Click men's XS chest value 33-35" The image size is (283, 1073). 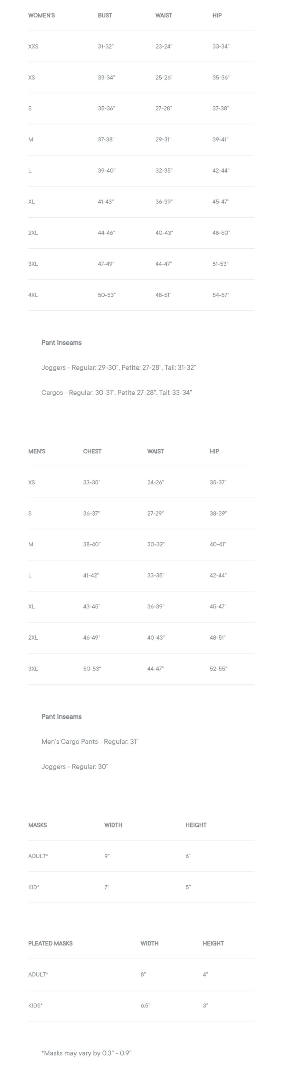click(x=91, y=482)
